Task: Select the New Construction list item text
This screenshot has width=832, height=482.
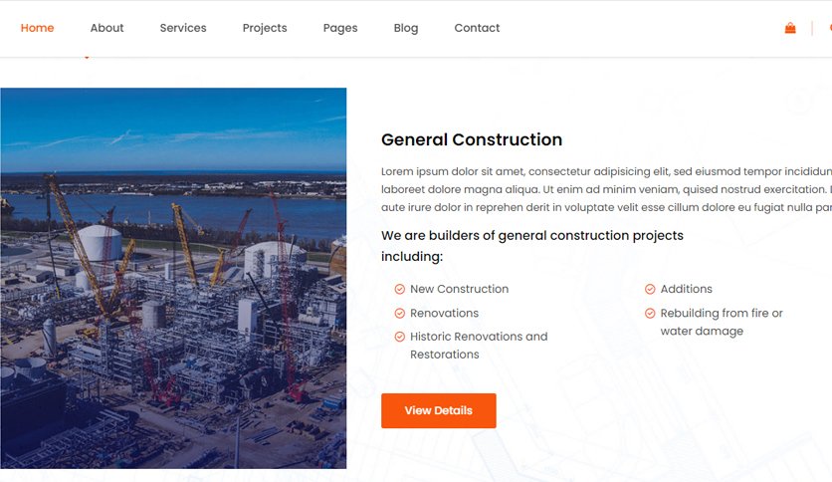Action: coord(459,289)
